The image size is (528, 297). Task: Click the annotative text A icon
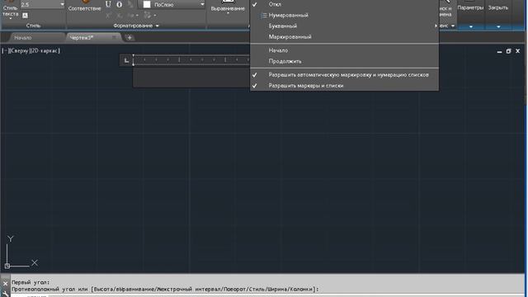[25, 15]
